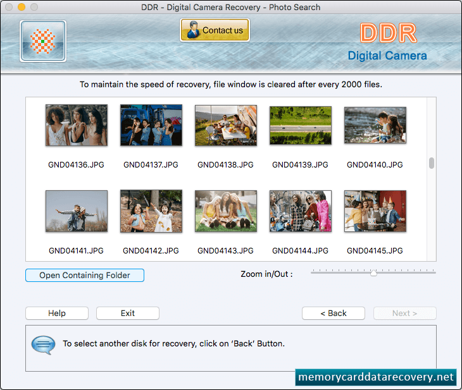Select the GND04137.JPG photo thumbnail

151,125
